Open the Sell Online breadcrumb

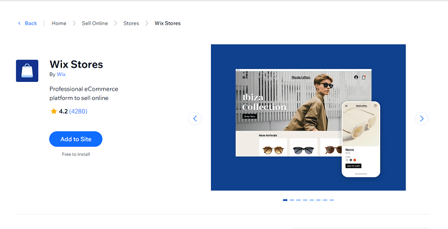(95, 24)
